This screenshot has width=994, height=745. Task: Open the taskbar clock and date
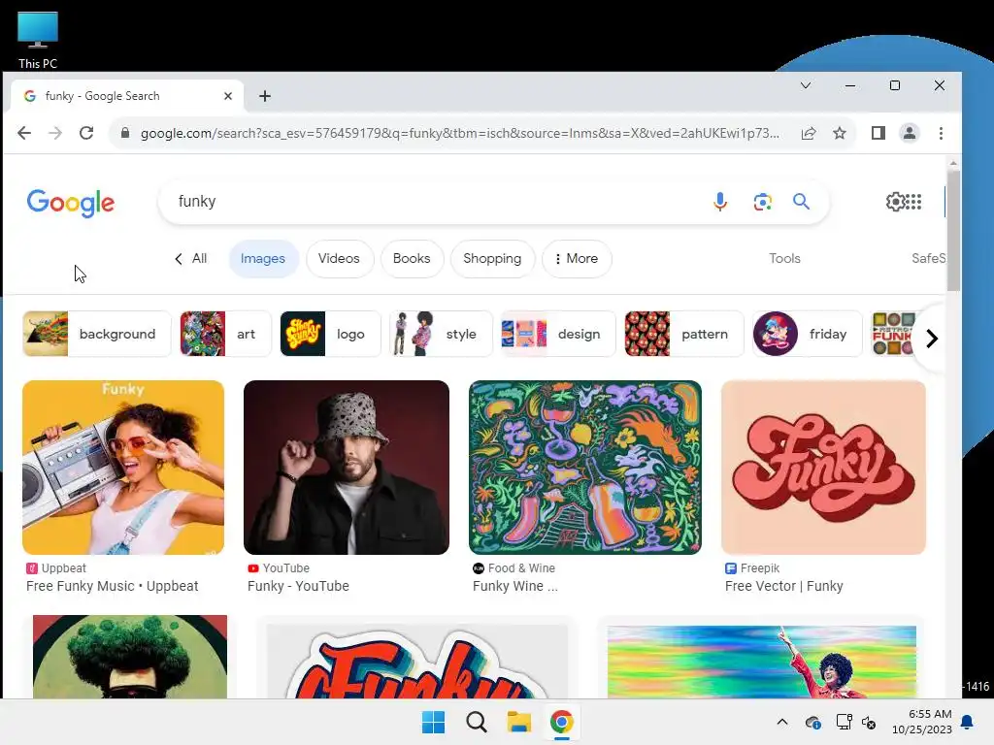point(922,722)
